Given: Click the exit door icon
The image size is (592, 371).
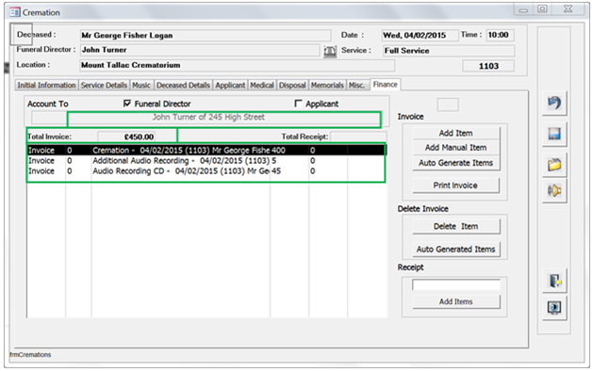Looking at the screenshot, I should click(554, 281).
